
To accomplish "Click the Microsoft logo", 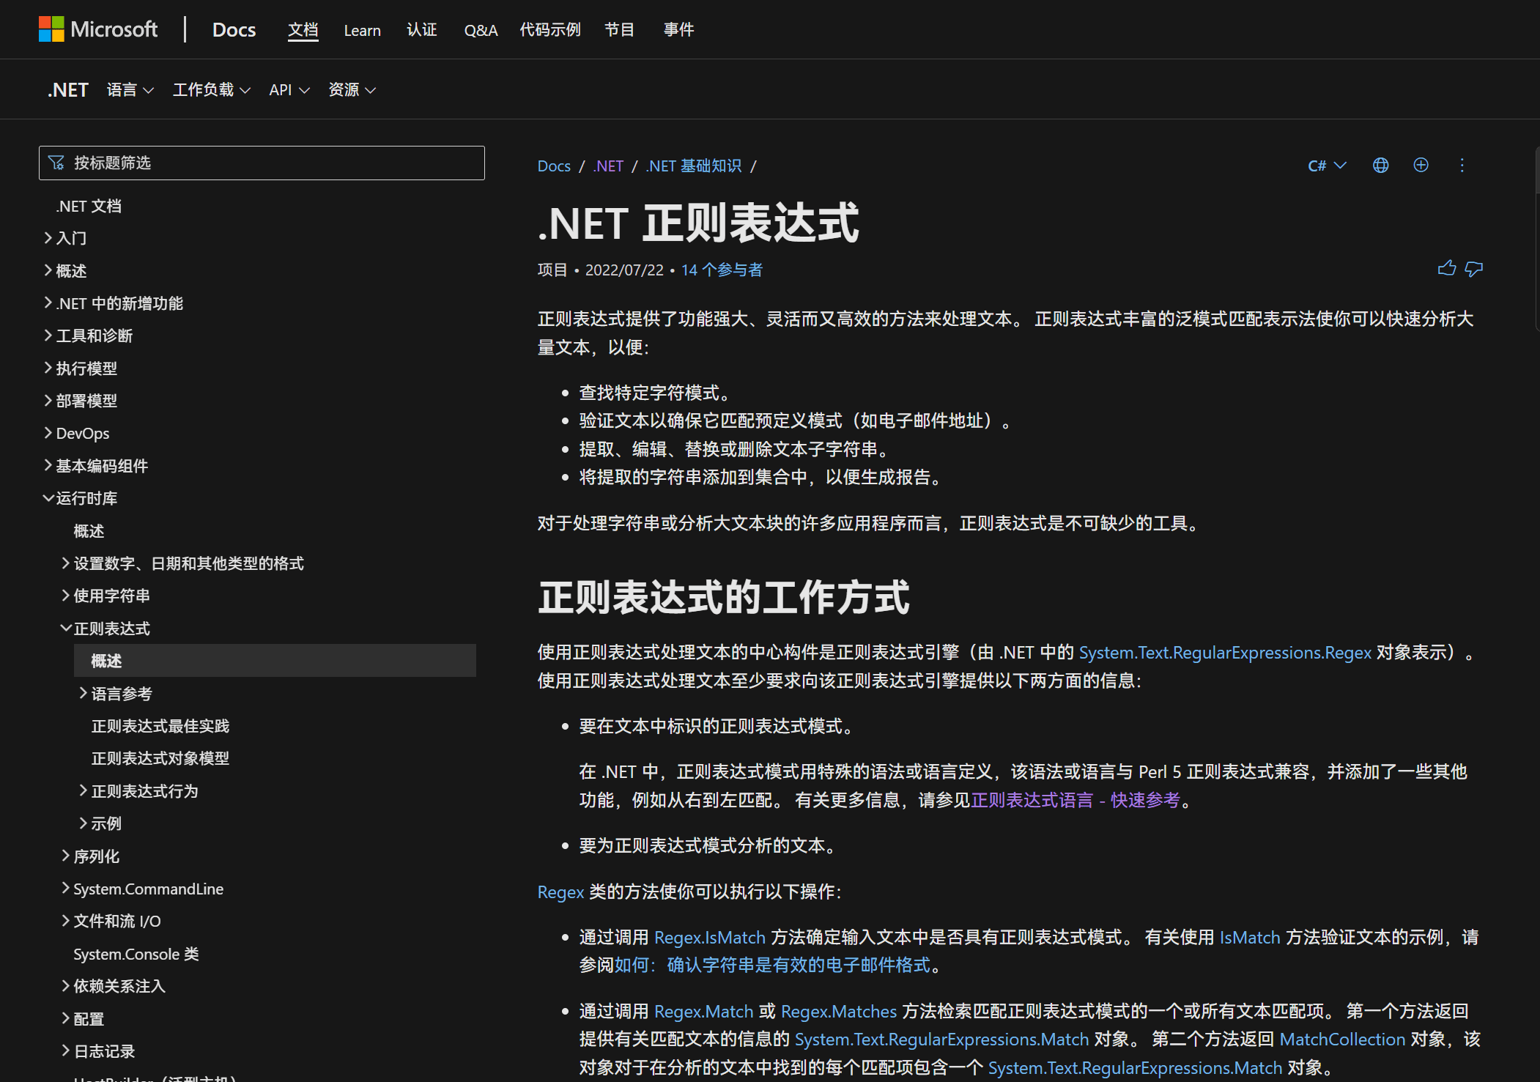I will [51, 29].
